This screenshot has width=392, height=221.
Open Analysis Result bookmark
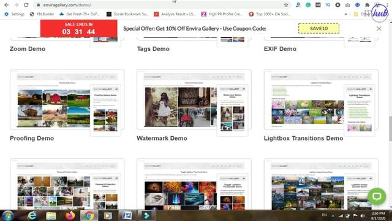(175, 14)
